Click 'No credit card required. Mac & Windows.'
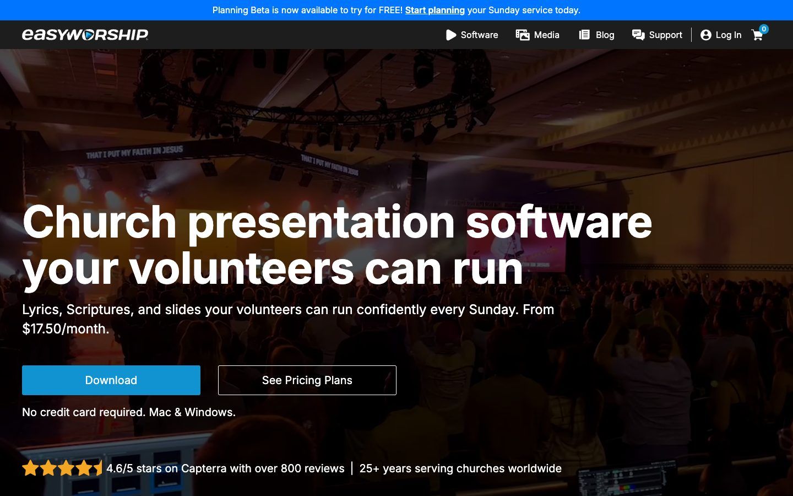The image size is (793, 496). pos(129,412)
